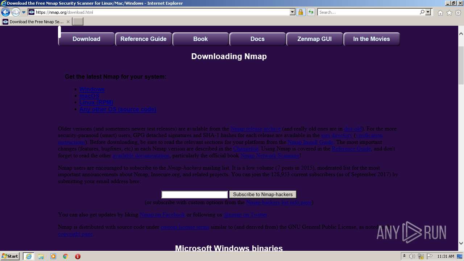The height and width of the screenshot is (261, 464).
Task: Open File Explorer folder taskbar icon
Action: [41, 256]
